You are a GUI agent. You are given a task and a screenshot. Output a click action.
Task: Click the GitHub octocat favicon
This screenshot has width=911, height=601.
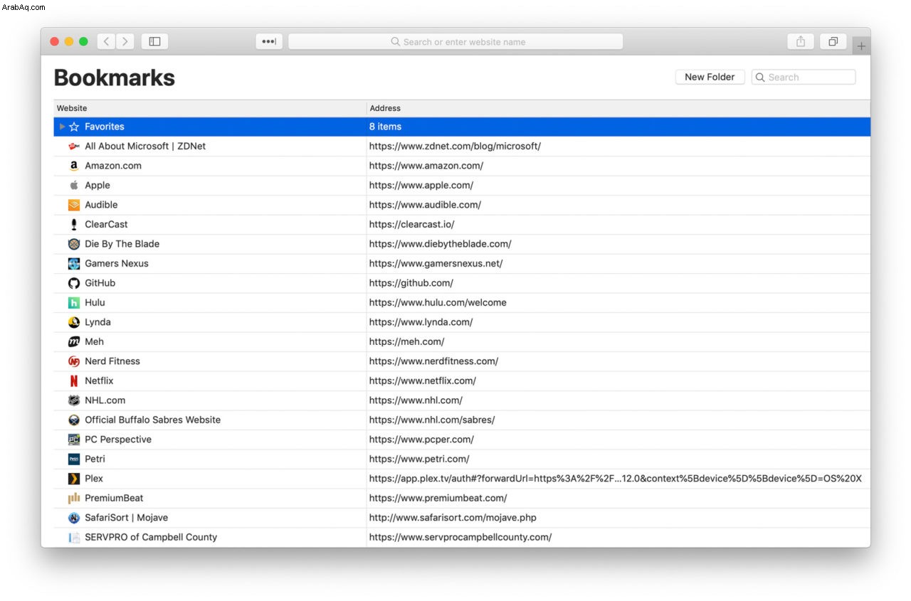pos(74,283)
